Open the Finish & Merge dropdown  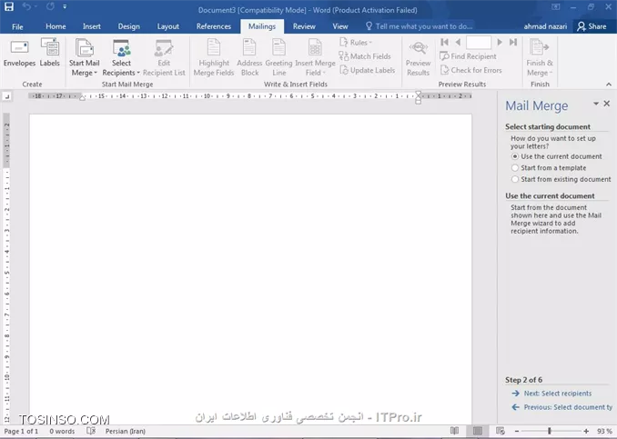(540, 57)
